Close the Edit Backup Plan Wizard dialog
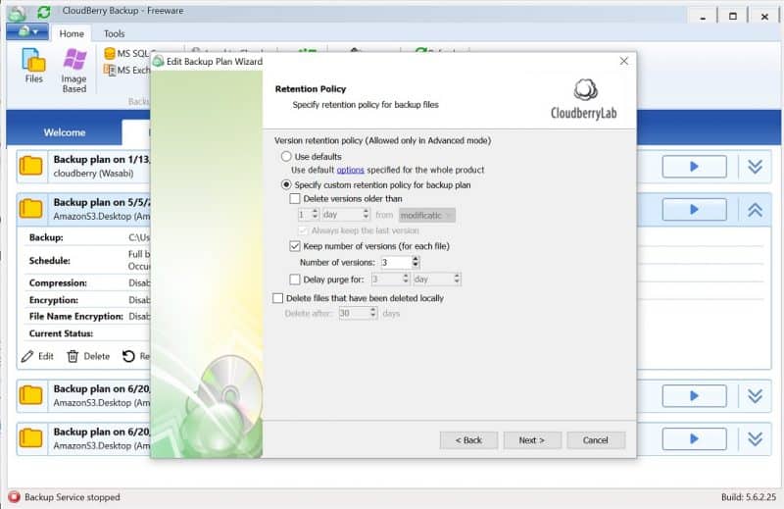The width and height of the screenshot is (784, 509). (x=624, y=61)
